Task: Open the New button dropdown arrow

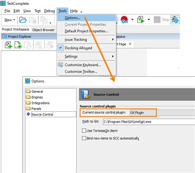Action: tap(14, 20)
